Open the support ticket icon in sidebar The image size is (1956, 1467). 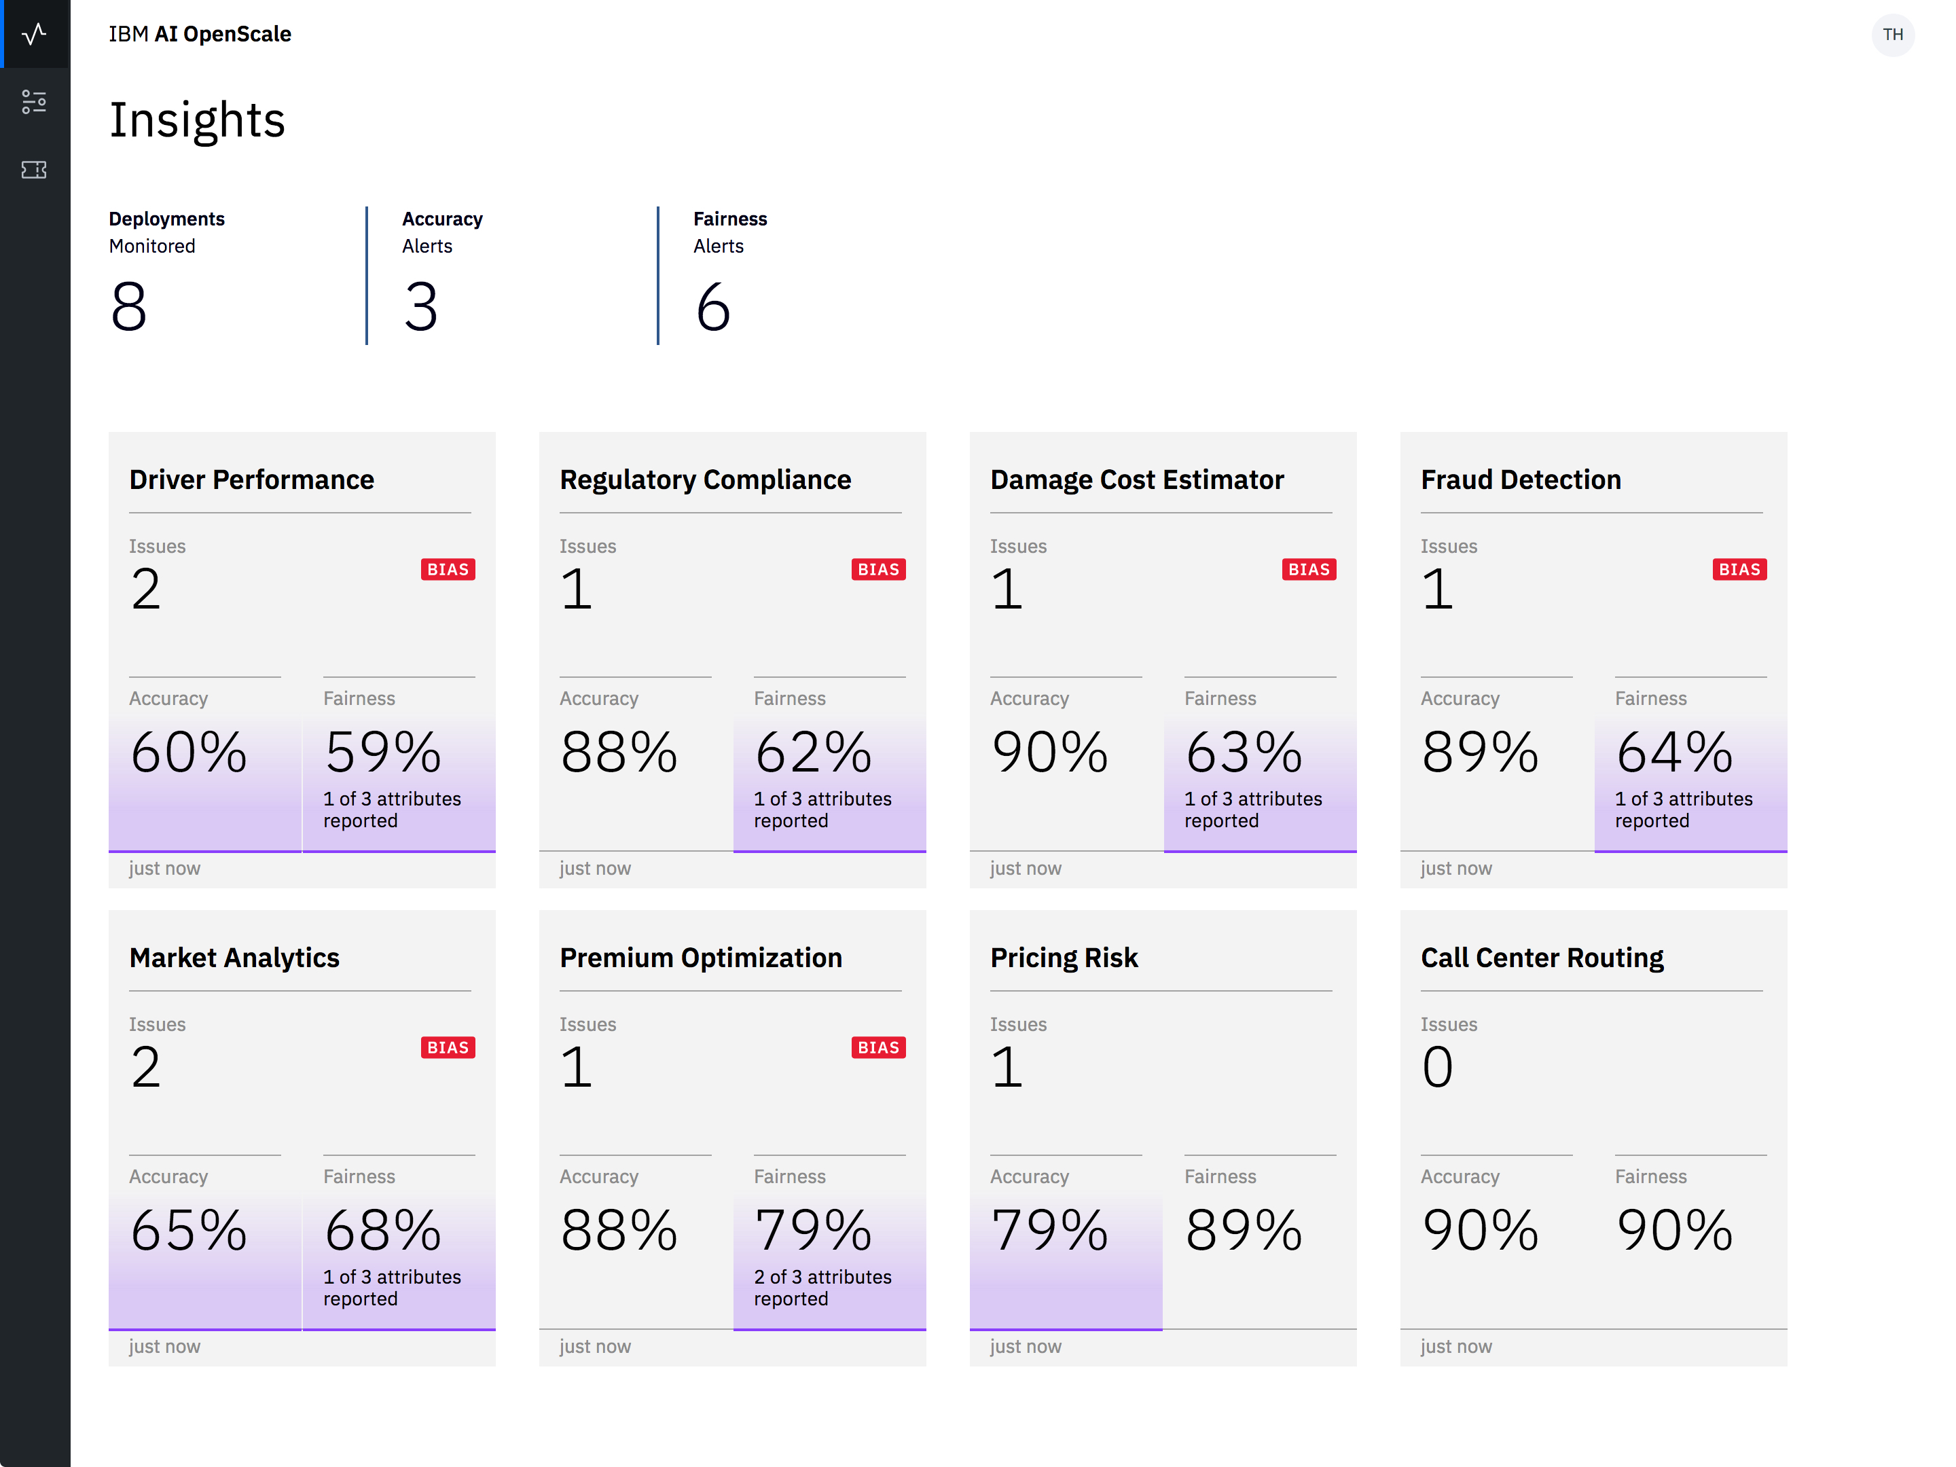point(35,170)
